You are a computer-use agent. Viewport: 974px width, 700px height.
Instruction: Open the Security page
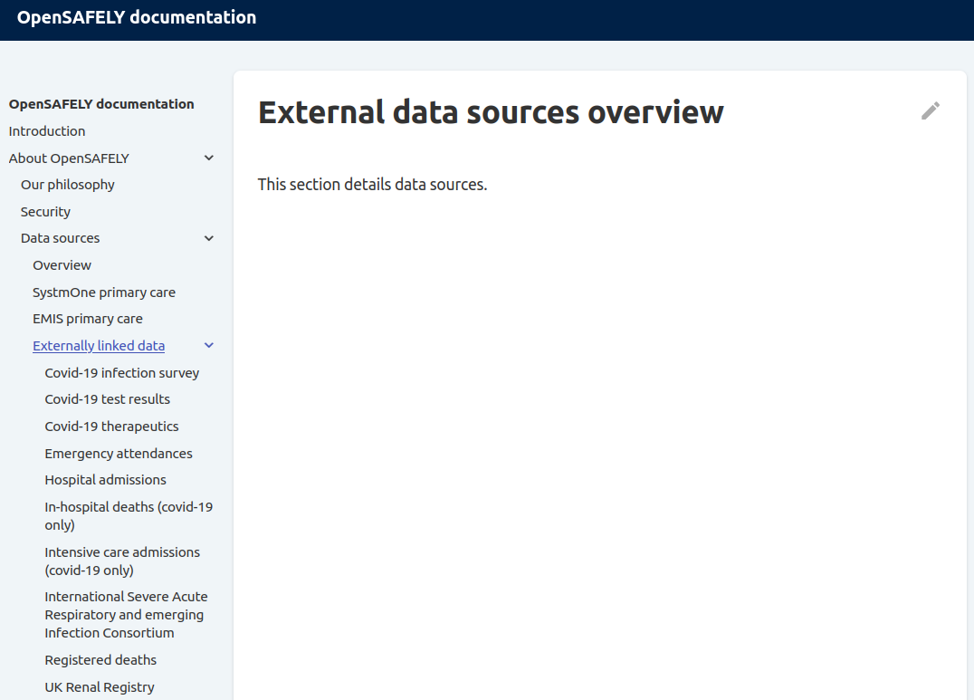click(x=45, y=212)
